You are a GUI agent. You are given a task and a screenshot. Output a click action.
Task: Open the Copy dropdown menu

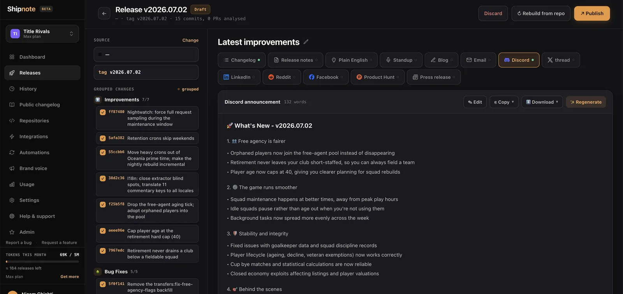(504, 102)
